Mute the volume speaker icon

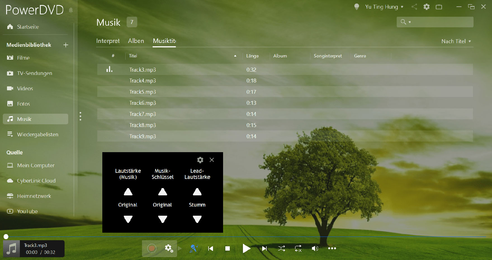coord(315,249)
